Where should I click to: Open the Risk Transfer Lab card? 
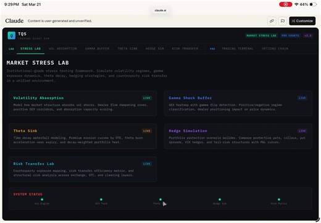83,169
